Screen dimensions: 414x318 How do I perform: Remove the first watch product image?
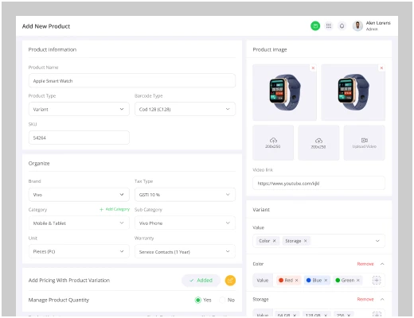point(313,68)
